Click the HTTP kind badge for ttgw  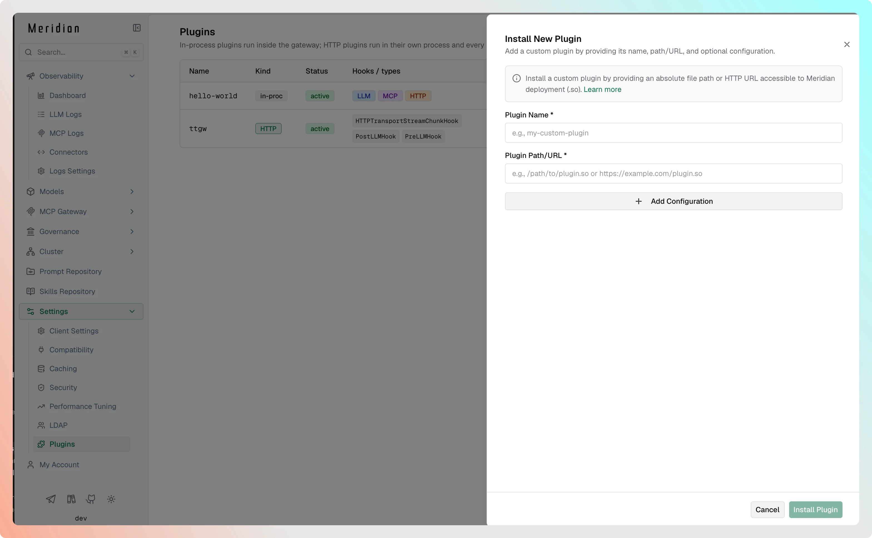(268, 129)
